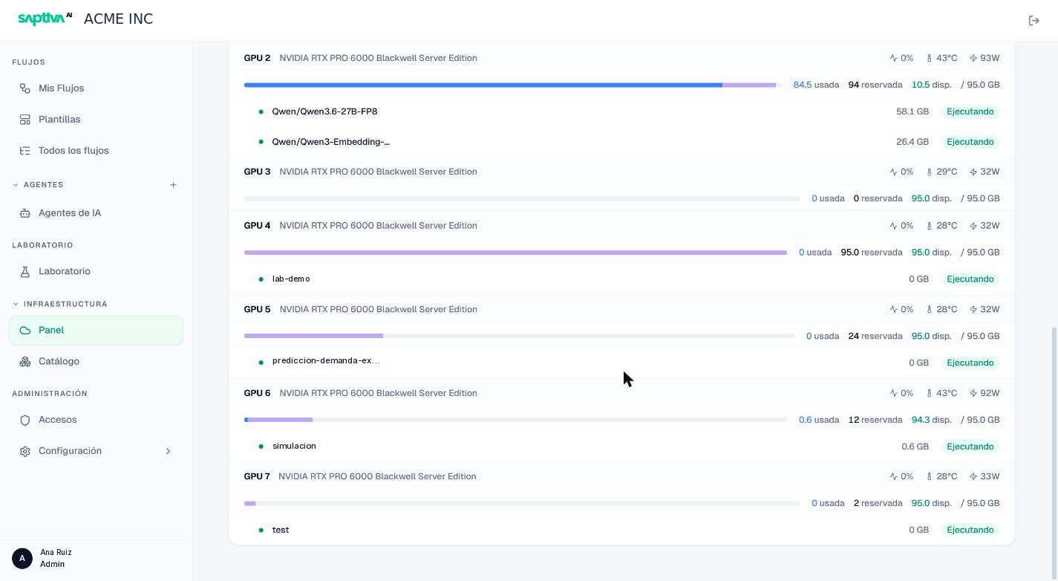The width and height of the screenshot is (1058, 581).
Task: Click GPU 3 temperature icon
Action: 930,172
